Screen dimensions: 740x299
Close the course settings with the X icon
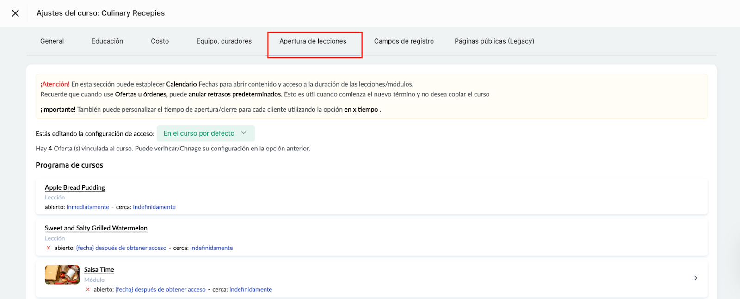(x=15, y=13)
